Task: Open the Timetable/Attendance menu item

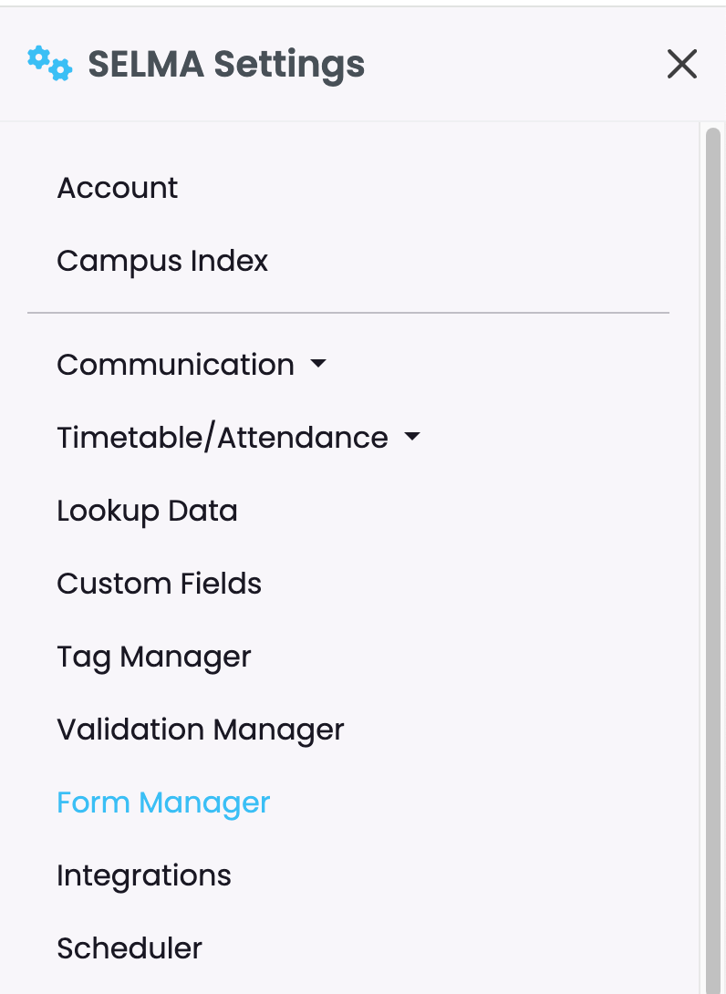Action: click(x=223, y=438)
